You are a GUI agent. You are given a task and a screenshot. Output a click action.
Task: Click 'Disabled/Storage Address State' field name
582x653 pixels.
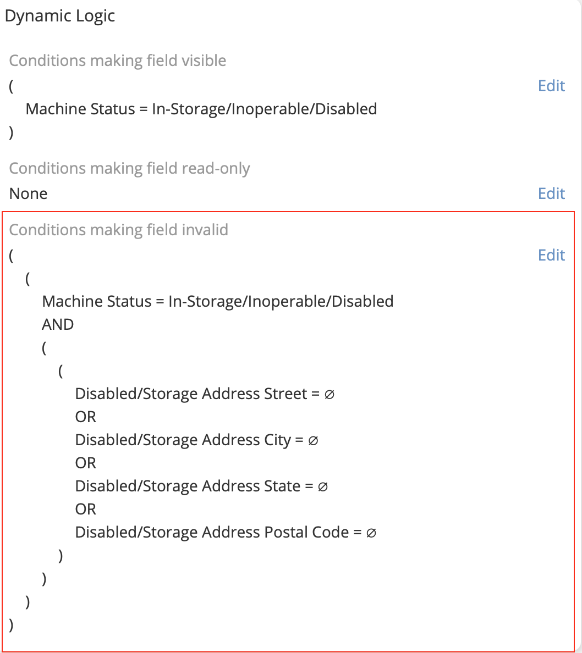tap(188, 486)
